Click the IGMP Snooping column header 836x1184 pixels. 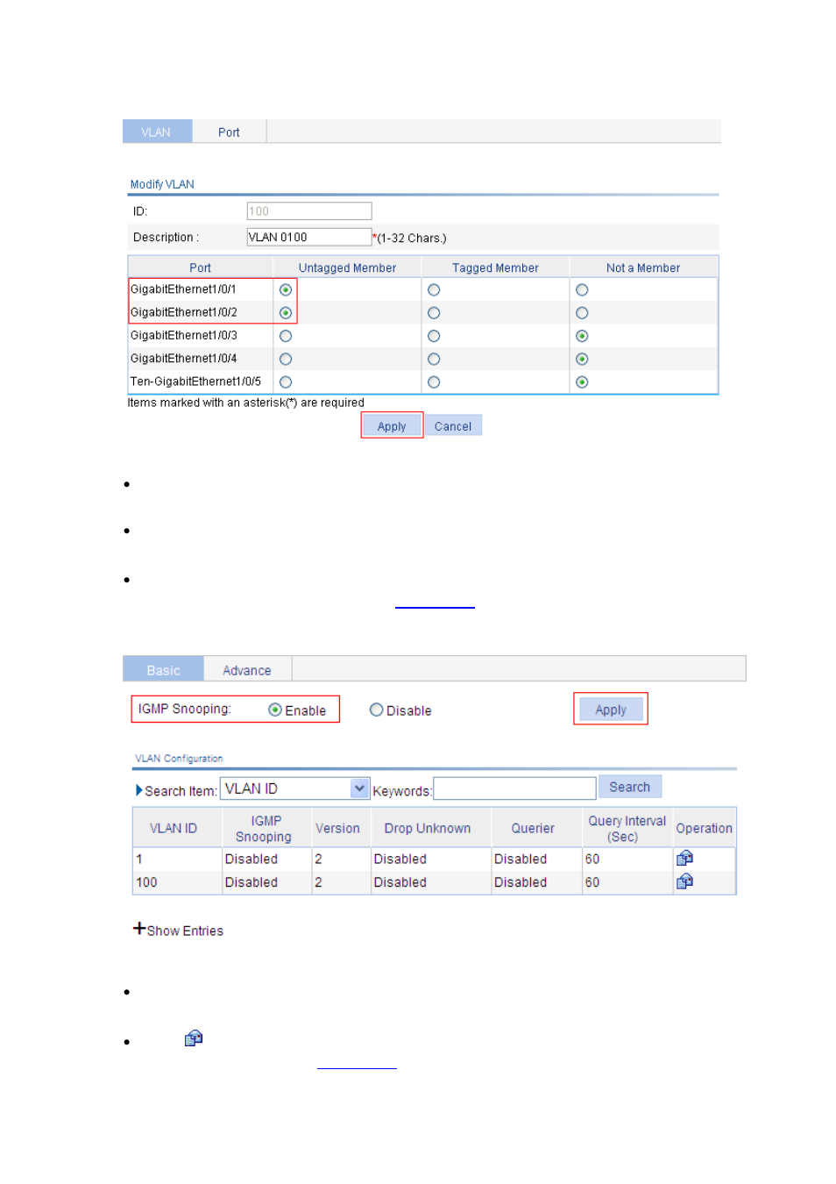click(x=265, y=828)
